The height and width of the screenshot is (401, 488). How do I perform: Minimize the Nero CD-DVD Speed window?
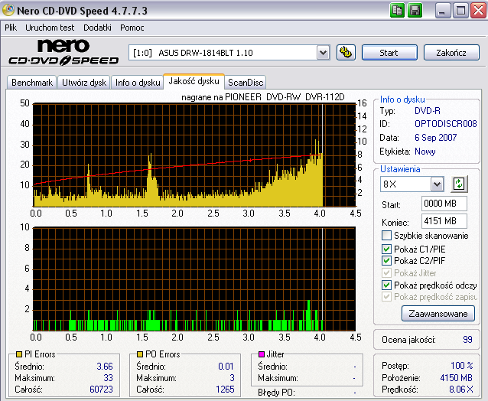pos(442,11)
